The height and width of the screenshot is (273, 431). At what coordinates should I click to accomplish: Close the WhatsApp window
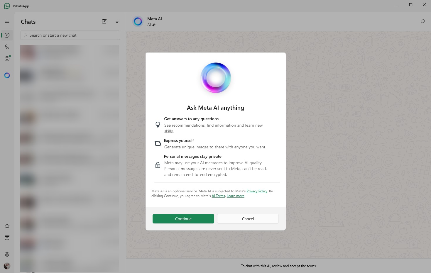[424, 5]
